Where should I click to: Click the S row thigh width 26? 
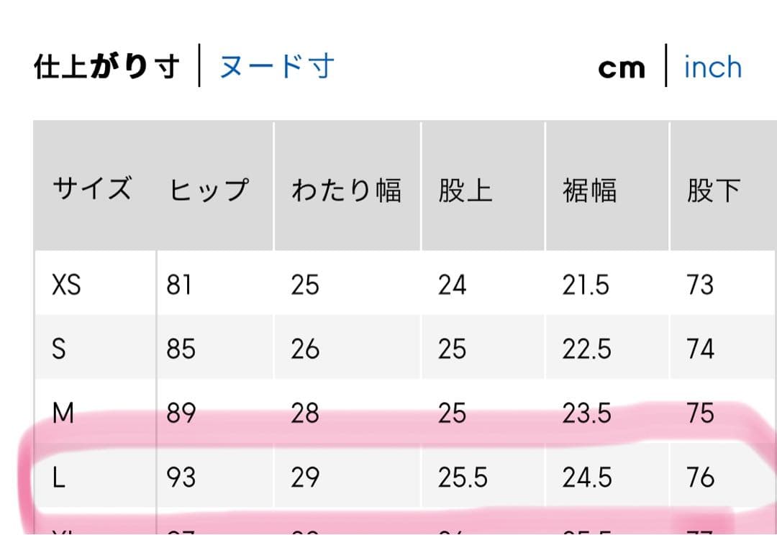coord(305,349)
